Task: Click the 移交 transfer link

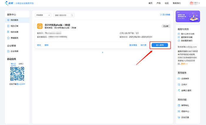Action: click(x=39, y=45)
